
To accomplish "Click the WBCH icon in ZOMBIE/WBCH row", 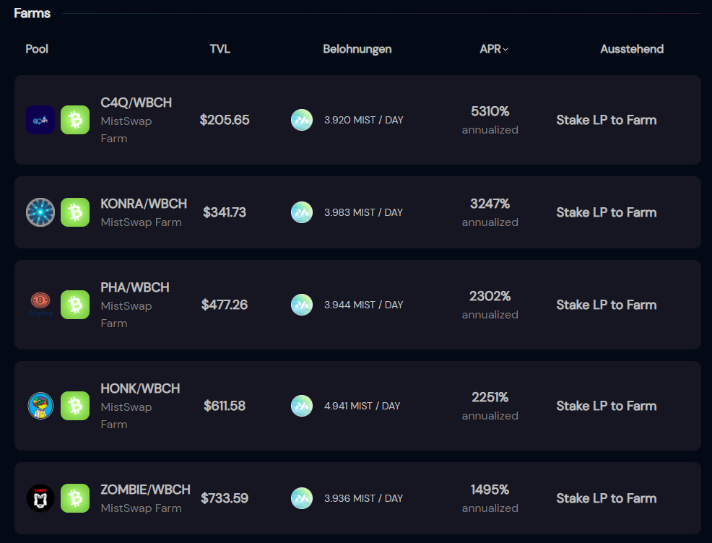I will [x=75, y=498].
